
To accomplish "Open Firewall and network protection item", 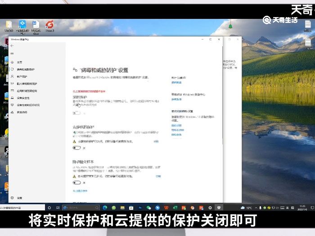I will pos(27,84).
